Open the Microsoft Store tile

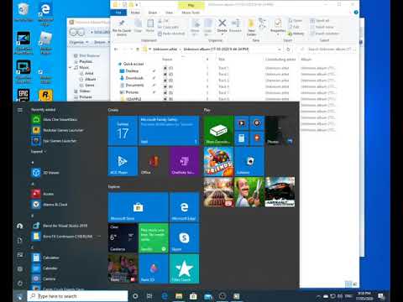point(138,207)
